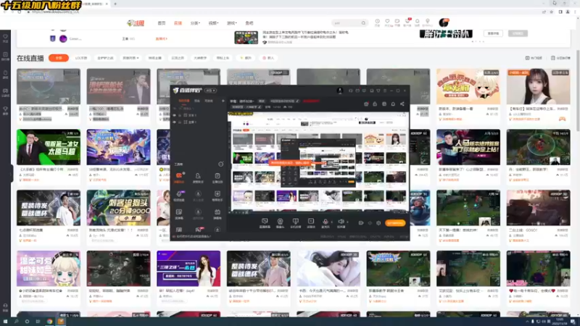This screenshot has height=326, width=580.
Task: Open a new browser tab
Action: [x=115, y=4]
